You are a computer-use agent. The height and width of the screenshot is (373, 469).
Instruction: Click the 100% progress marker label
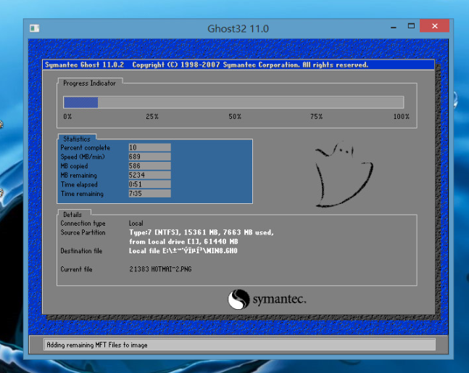click(402, 117)
